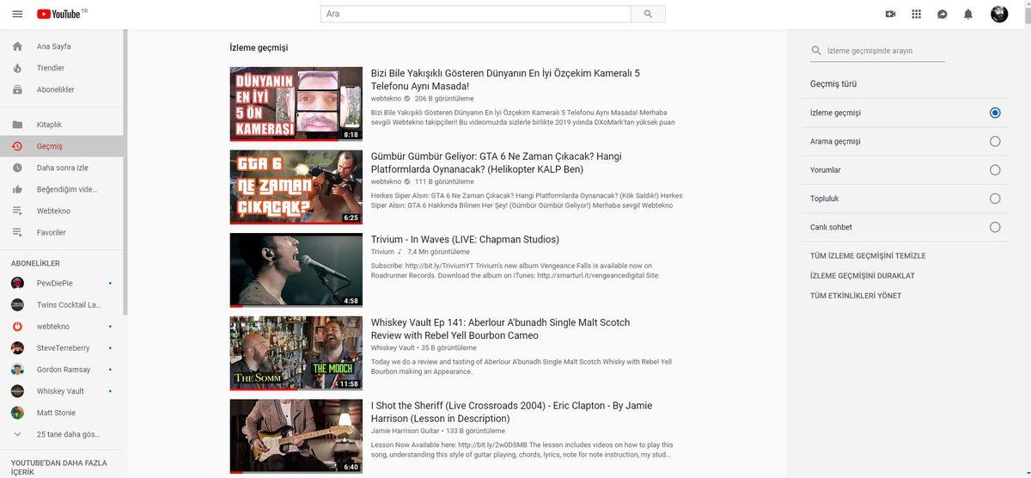The width and height of the screenshot is (1031, 478).
Task: Open title Trivium - In Waves LIVE
Action: [465, 239]
